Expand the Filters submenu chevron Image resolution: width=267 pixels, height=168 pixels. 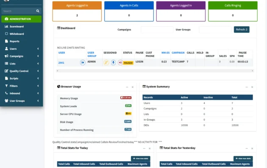click(38, 86)
